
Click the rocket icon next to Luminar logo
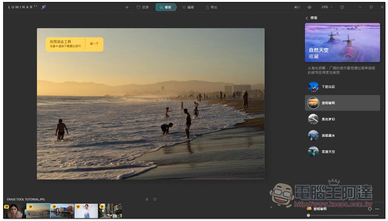(x=43, y=7)
